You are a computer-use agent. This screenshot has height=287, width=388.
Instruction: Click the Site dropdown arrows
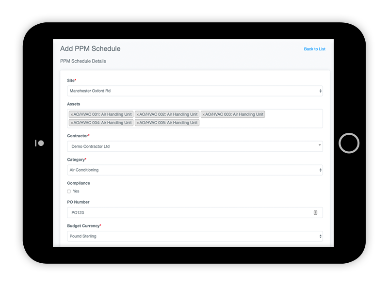[x=320, y=91]
